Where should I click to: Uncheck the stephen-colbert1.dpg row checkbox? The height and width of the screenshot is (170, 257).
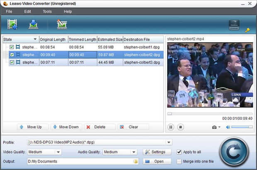(x=12, y=47)
